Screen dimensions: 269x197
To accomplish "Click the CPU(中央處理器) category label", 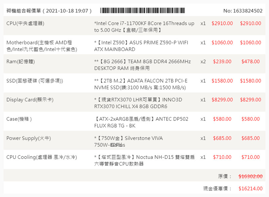I will [25, 23].
